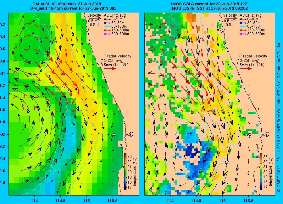This screenshot has height=204, width=283.
Task: Click 'temperature (°C)' label beside left color bar
Action: 135,172
